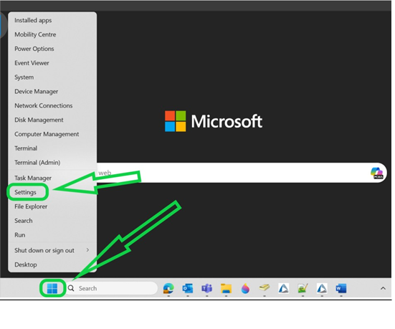395x329 pixels.
Task: Launch Computer Management
Action: coord(52,134)
